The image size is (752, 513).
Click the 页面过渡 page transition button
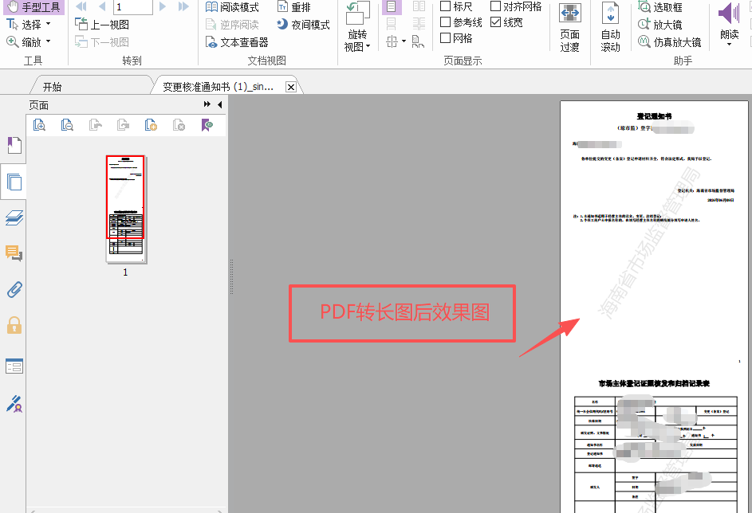pyautogui.click(x=569, y=27)
